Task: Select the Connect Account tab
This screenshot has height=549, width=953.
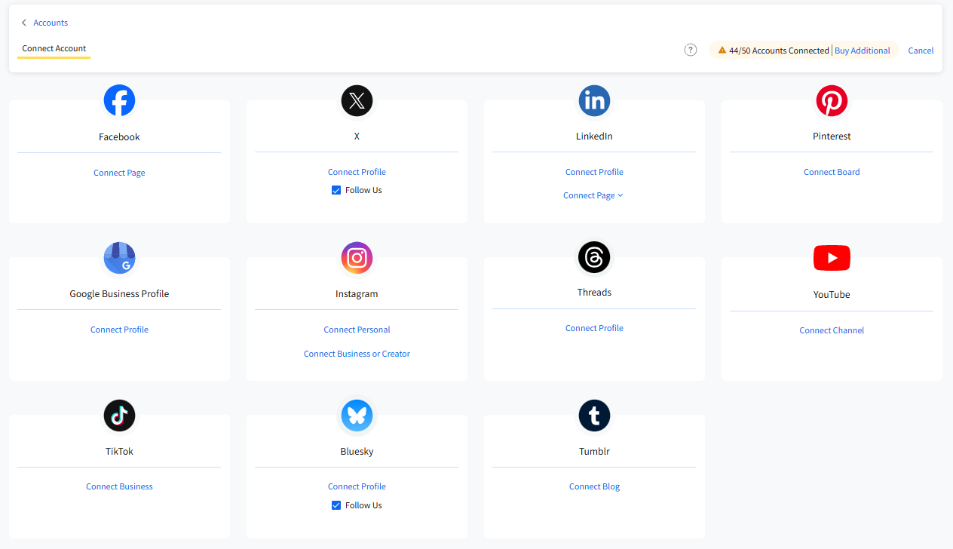Action: [x=54, y=48]
